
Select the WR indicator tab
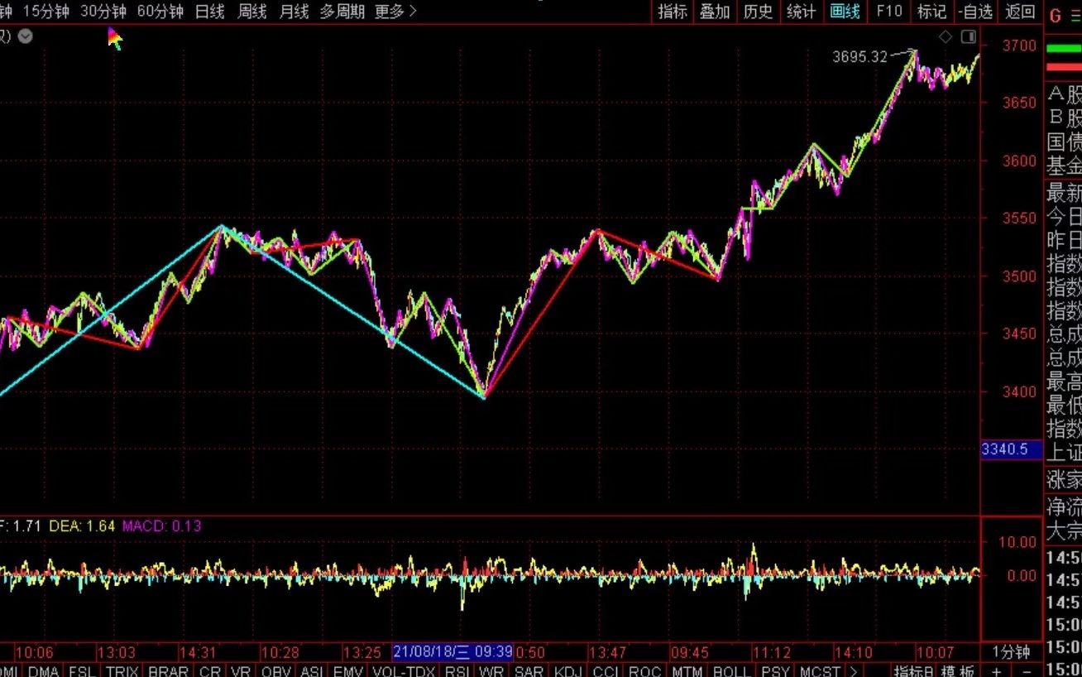coord(492,671)
